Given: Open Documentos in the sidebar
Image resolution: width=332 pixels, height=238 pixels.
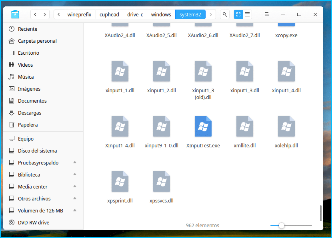Looking at the screenshot, I should [x=43, y=101].
